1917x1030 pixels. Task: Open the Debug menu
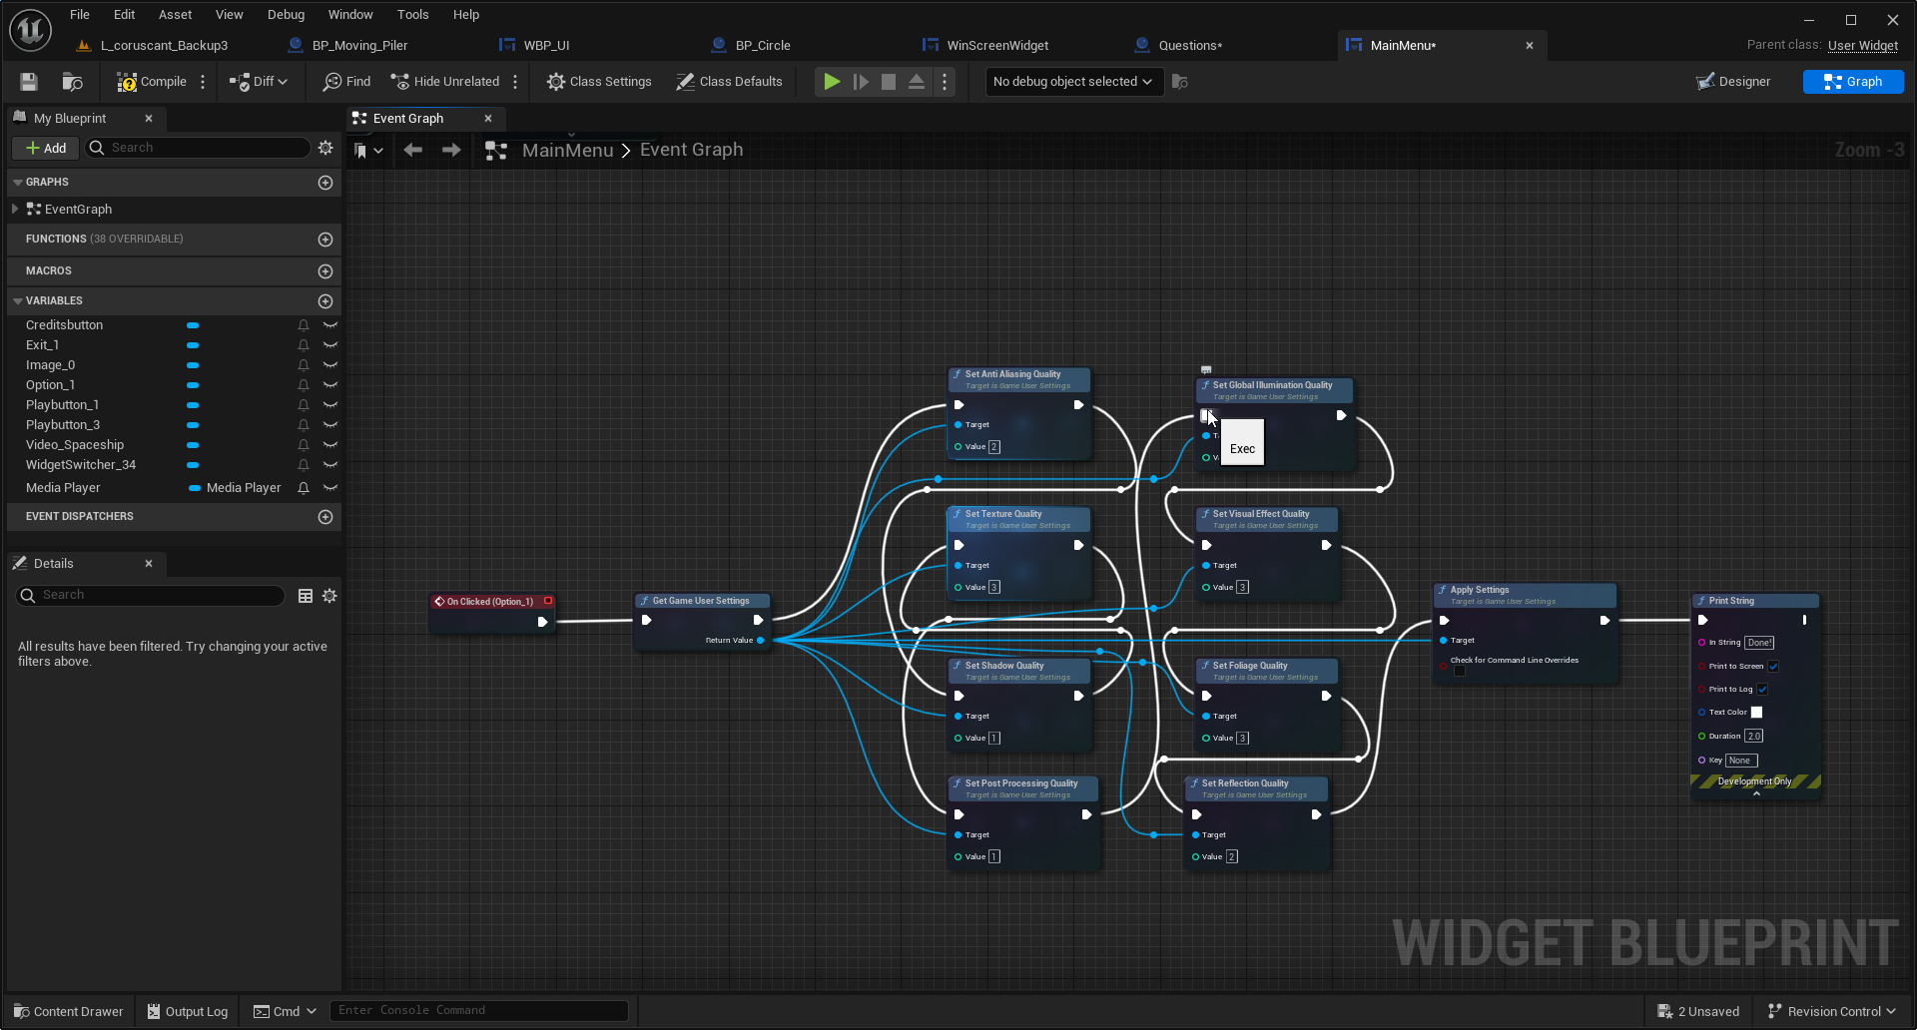point(286,15)
